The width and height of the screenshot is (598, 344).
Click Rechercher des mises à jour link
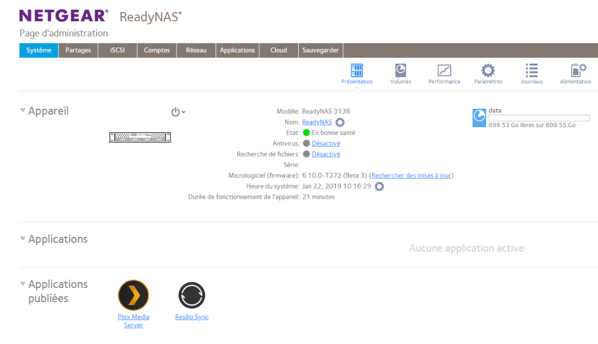click(411, 176)
